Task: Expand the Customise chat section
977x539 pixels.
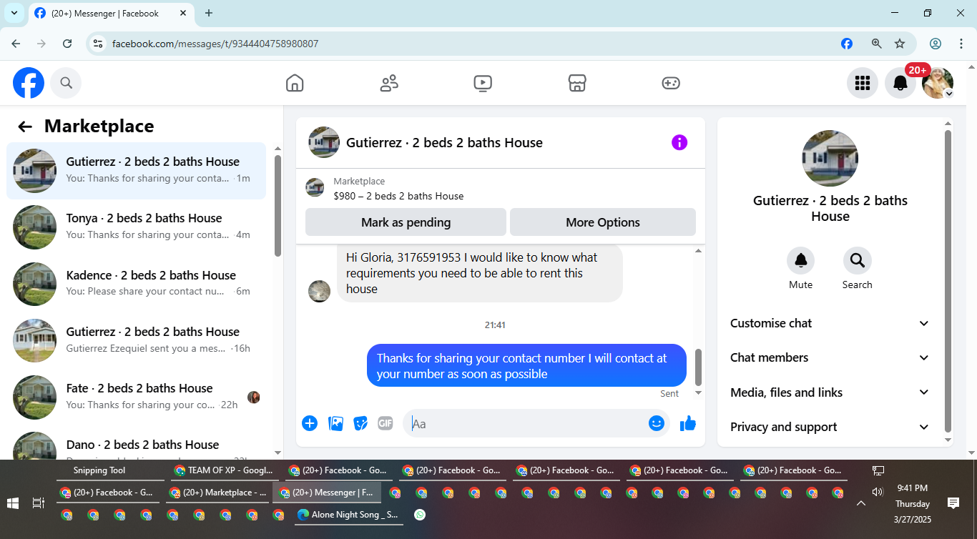Action: click(830, 323)
